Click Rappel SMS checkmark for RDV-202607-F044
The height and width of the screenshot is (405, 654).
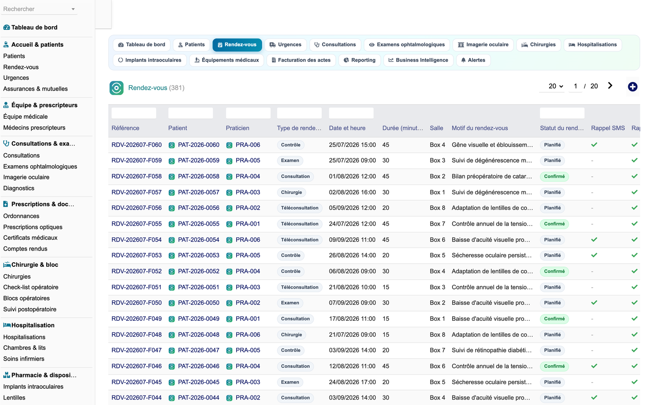point(594,398)
